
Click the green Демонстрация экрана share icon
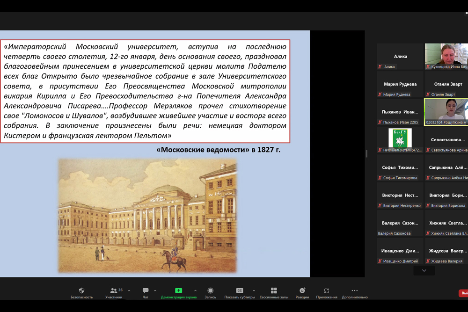[178, 290]
